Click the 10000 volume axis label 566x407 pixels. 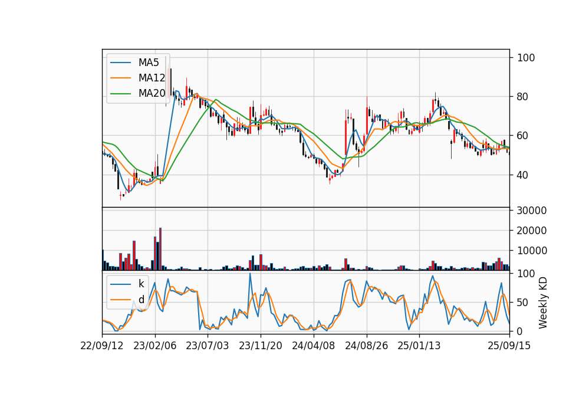click(x=532, y=251)
